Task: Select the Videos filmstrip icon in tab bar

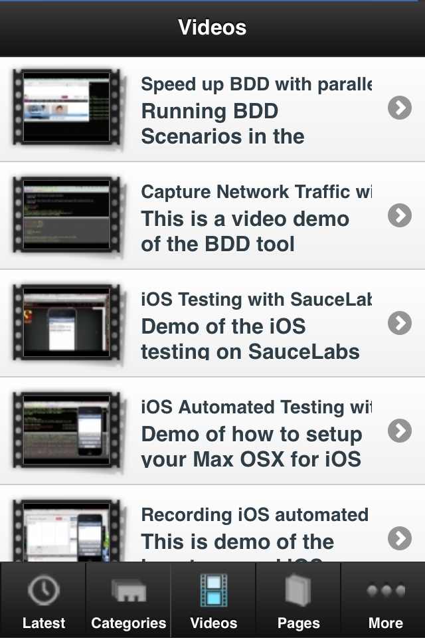Action: point(214,590)
